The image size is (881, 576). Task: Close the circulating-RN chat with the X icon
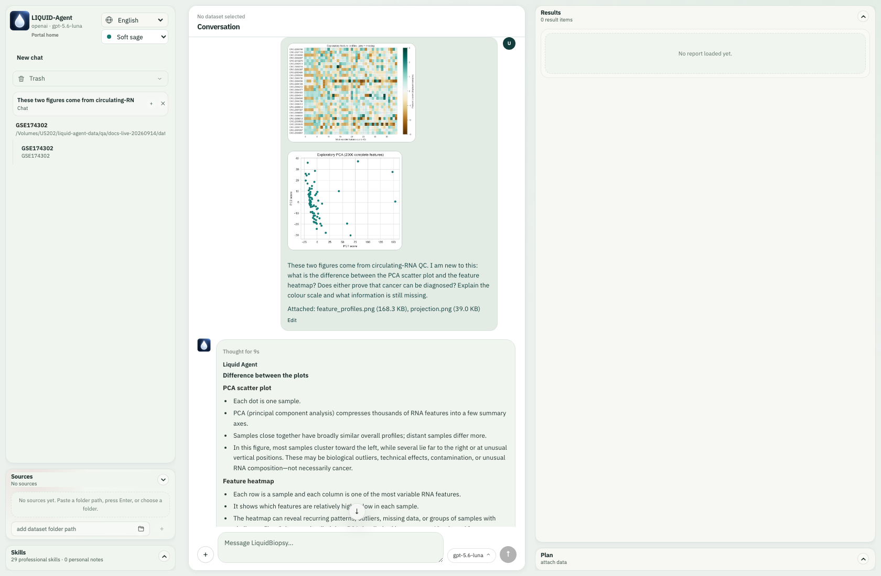coord(163,104)
